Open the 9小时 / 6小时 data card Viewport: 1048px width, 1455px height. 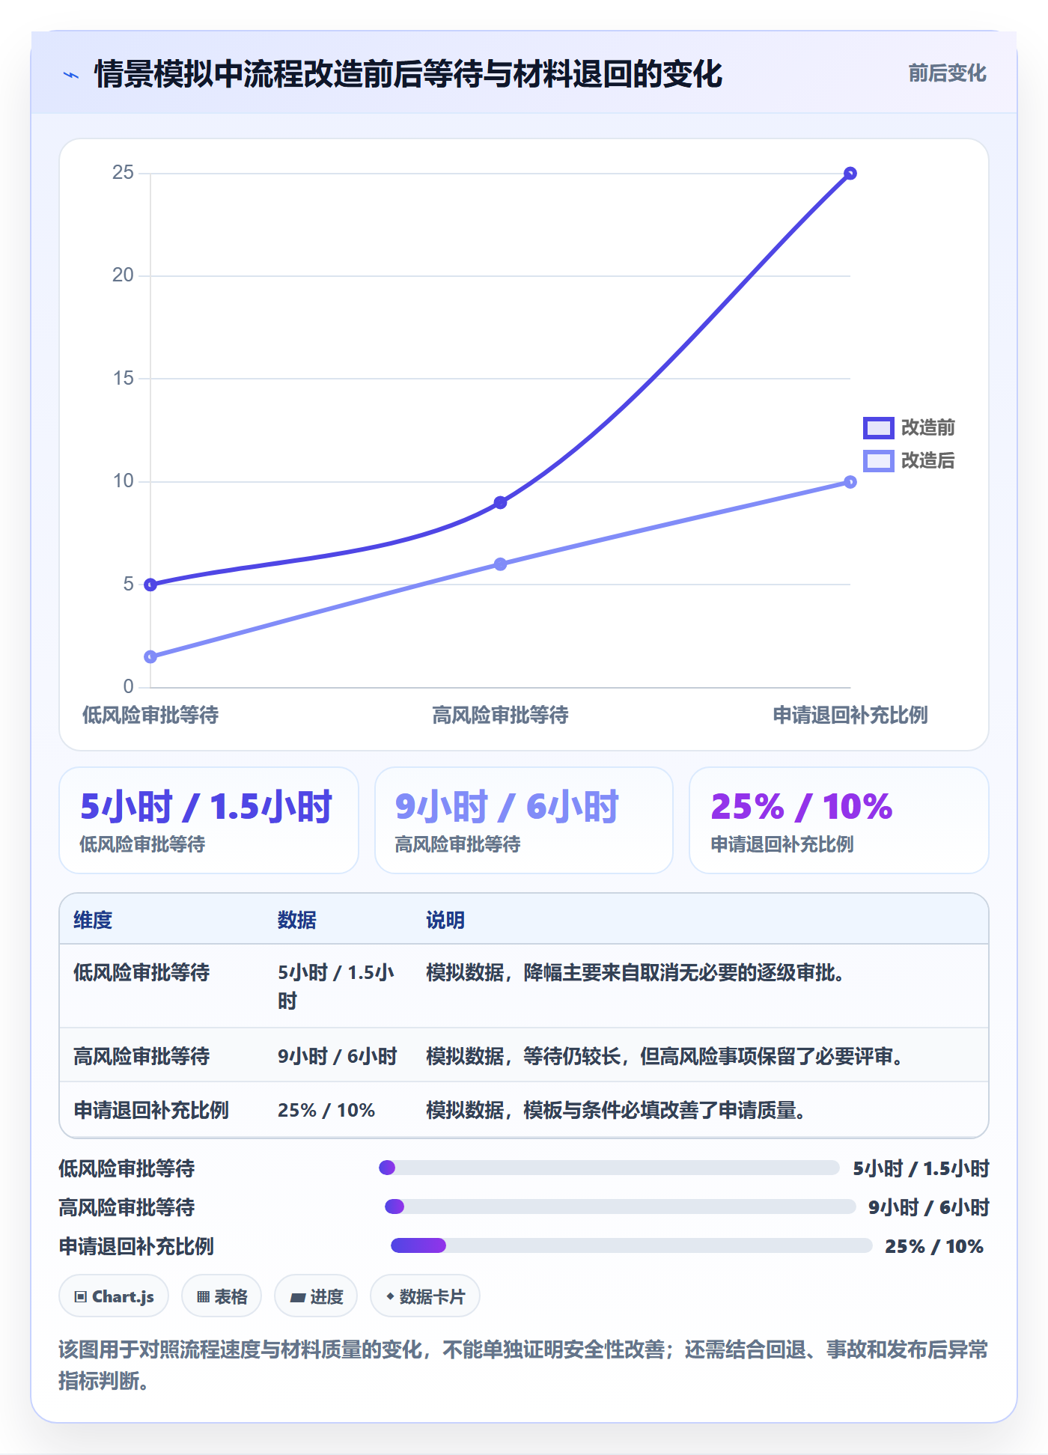point(524,820)
